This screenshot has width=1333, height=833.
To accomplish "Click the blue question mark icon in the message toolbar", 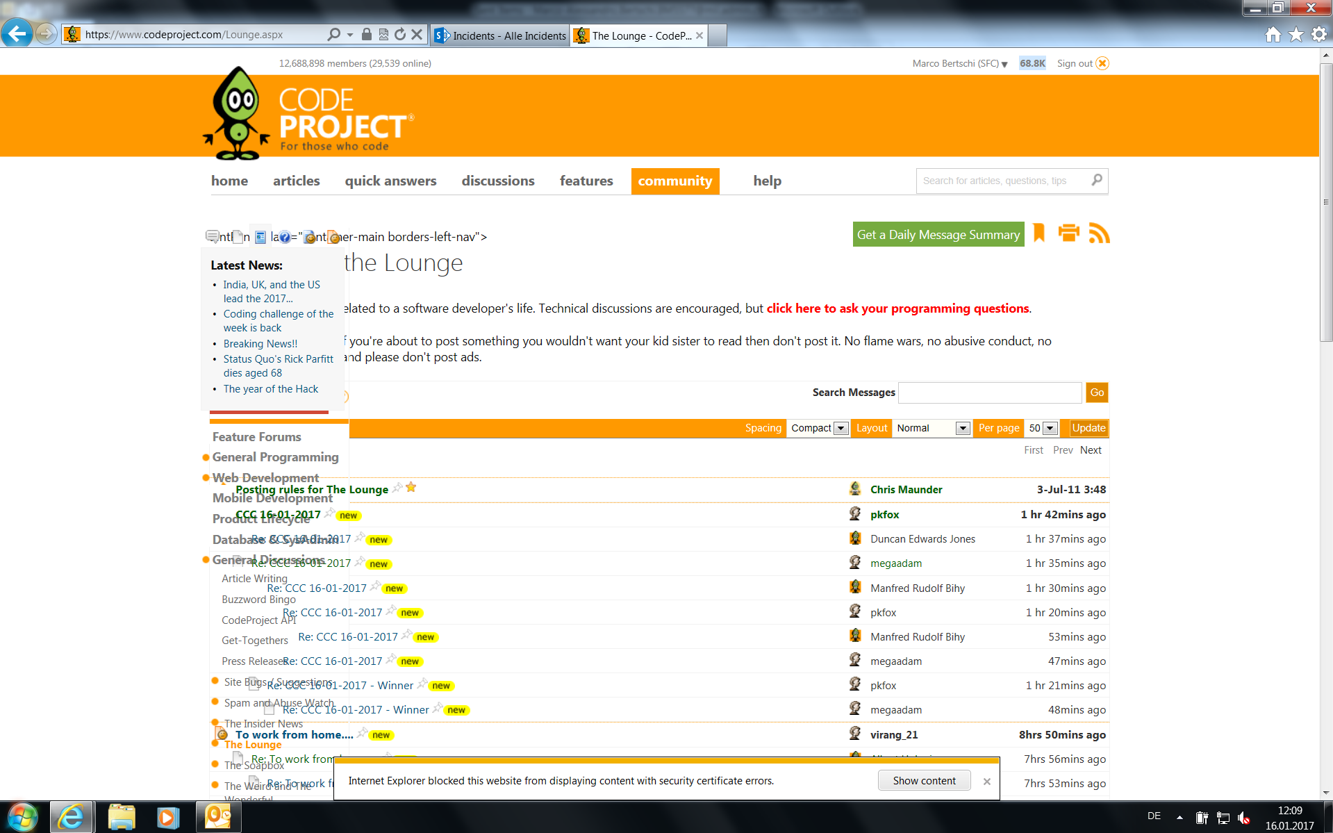I will 285,238.
